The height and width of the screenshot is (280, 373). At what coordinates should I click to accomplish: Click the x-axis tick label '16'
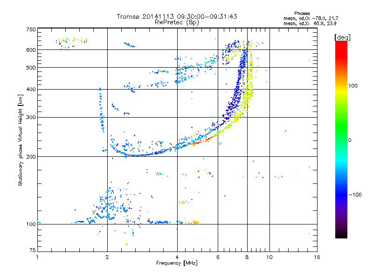pyautogui.click(x=317, y=257)
